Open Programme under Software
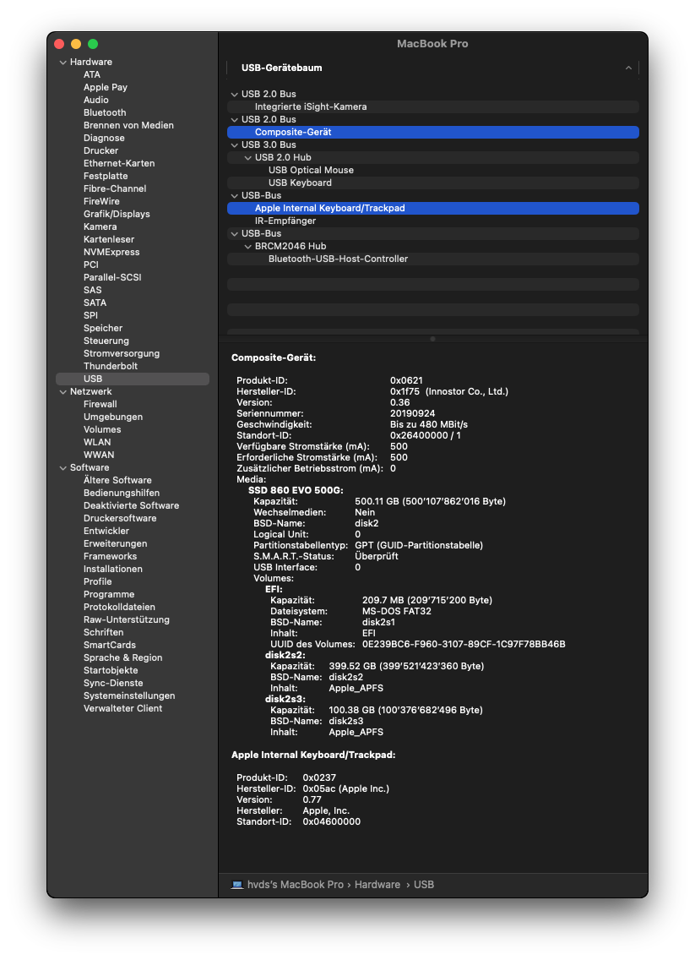695x960 pixels. 109,594
